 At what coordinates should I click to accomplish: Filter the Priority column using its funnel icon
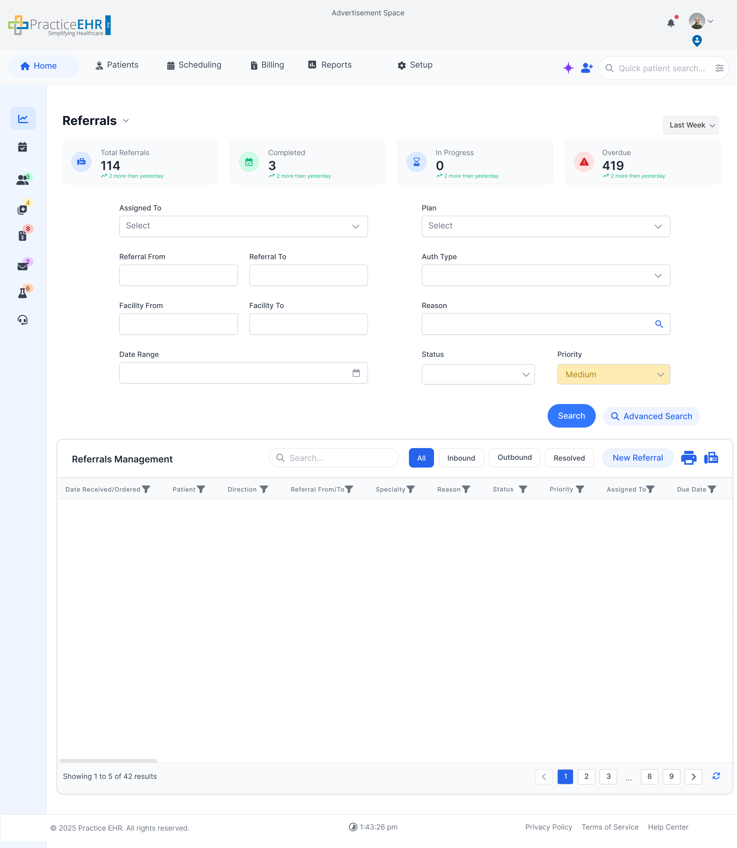click(581, 489)
